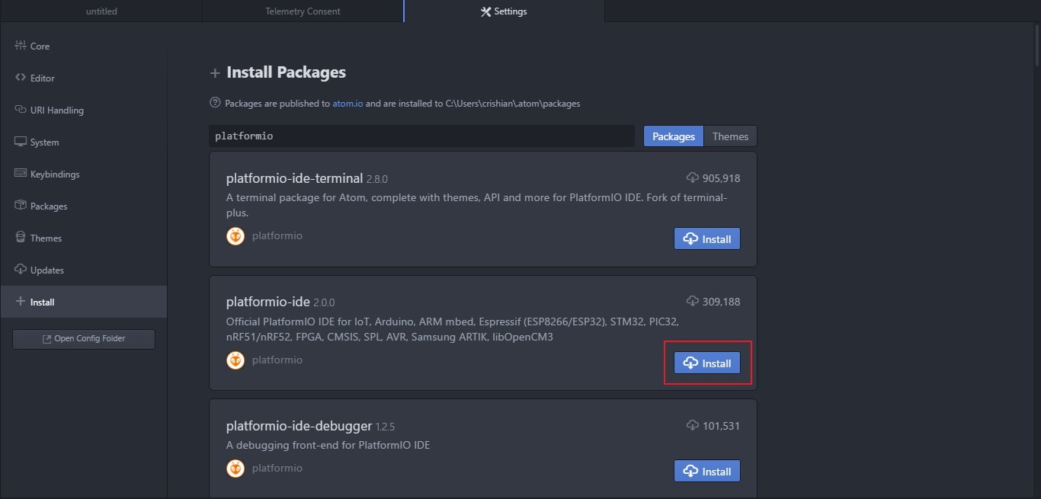Click the platformio search input field
1041x499 pixels.
coord(422,136)
